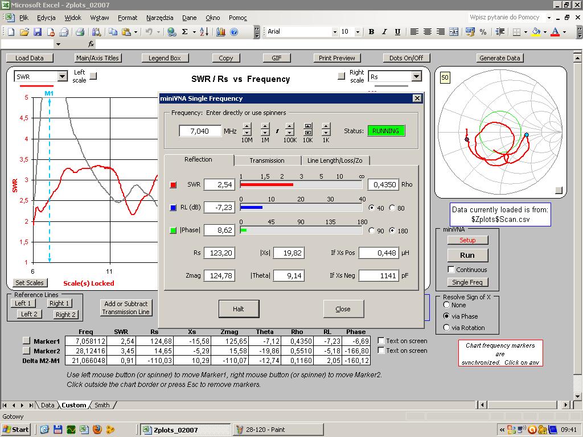583x437 pixels.
Task: Open the Name Box dropdown arrow
Action: (x=58, y=44)
